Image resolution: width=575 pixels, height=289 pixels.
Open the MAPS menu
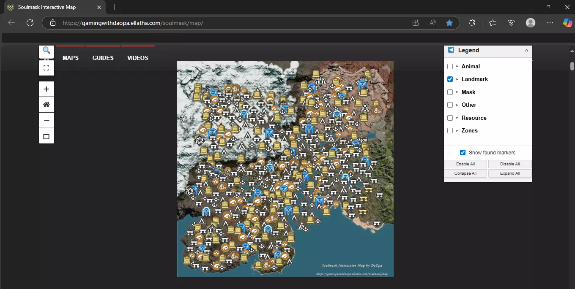[x=71, y=58]
